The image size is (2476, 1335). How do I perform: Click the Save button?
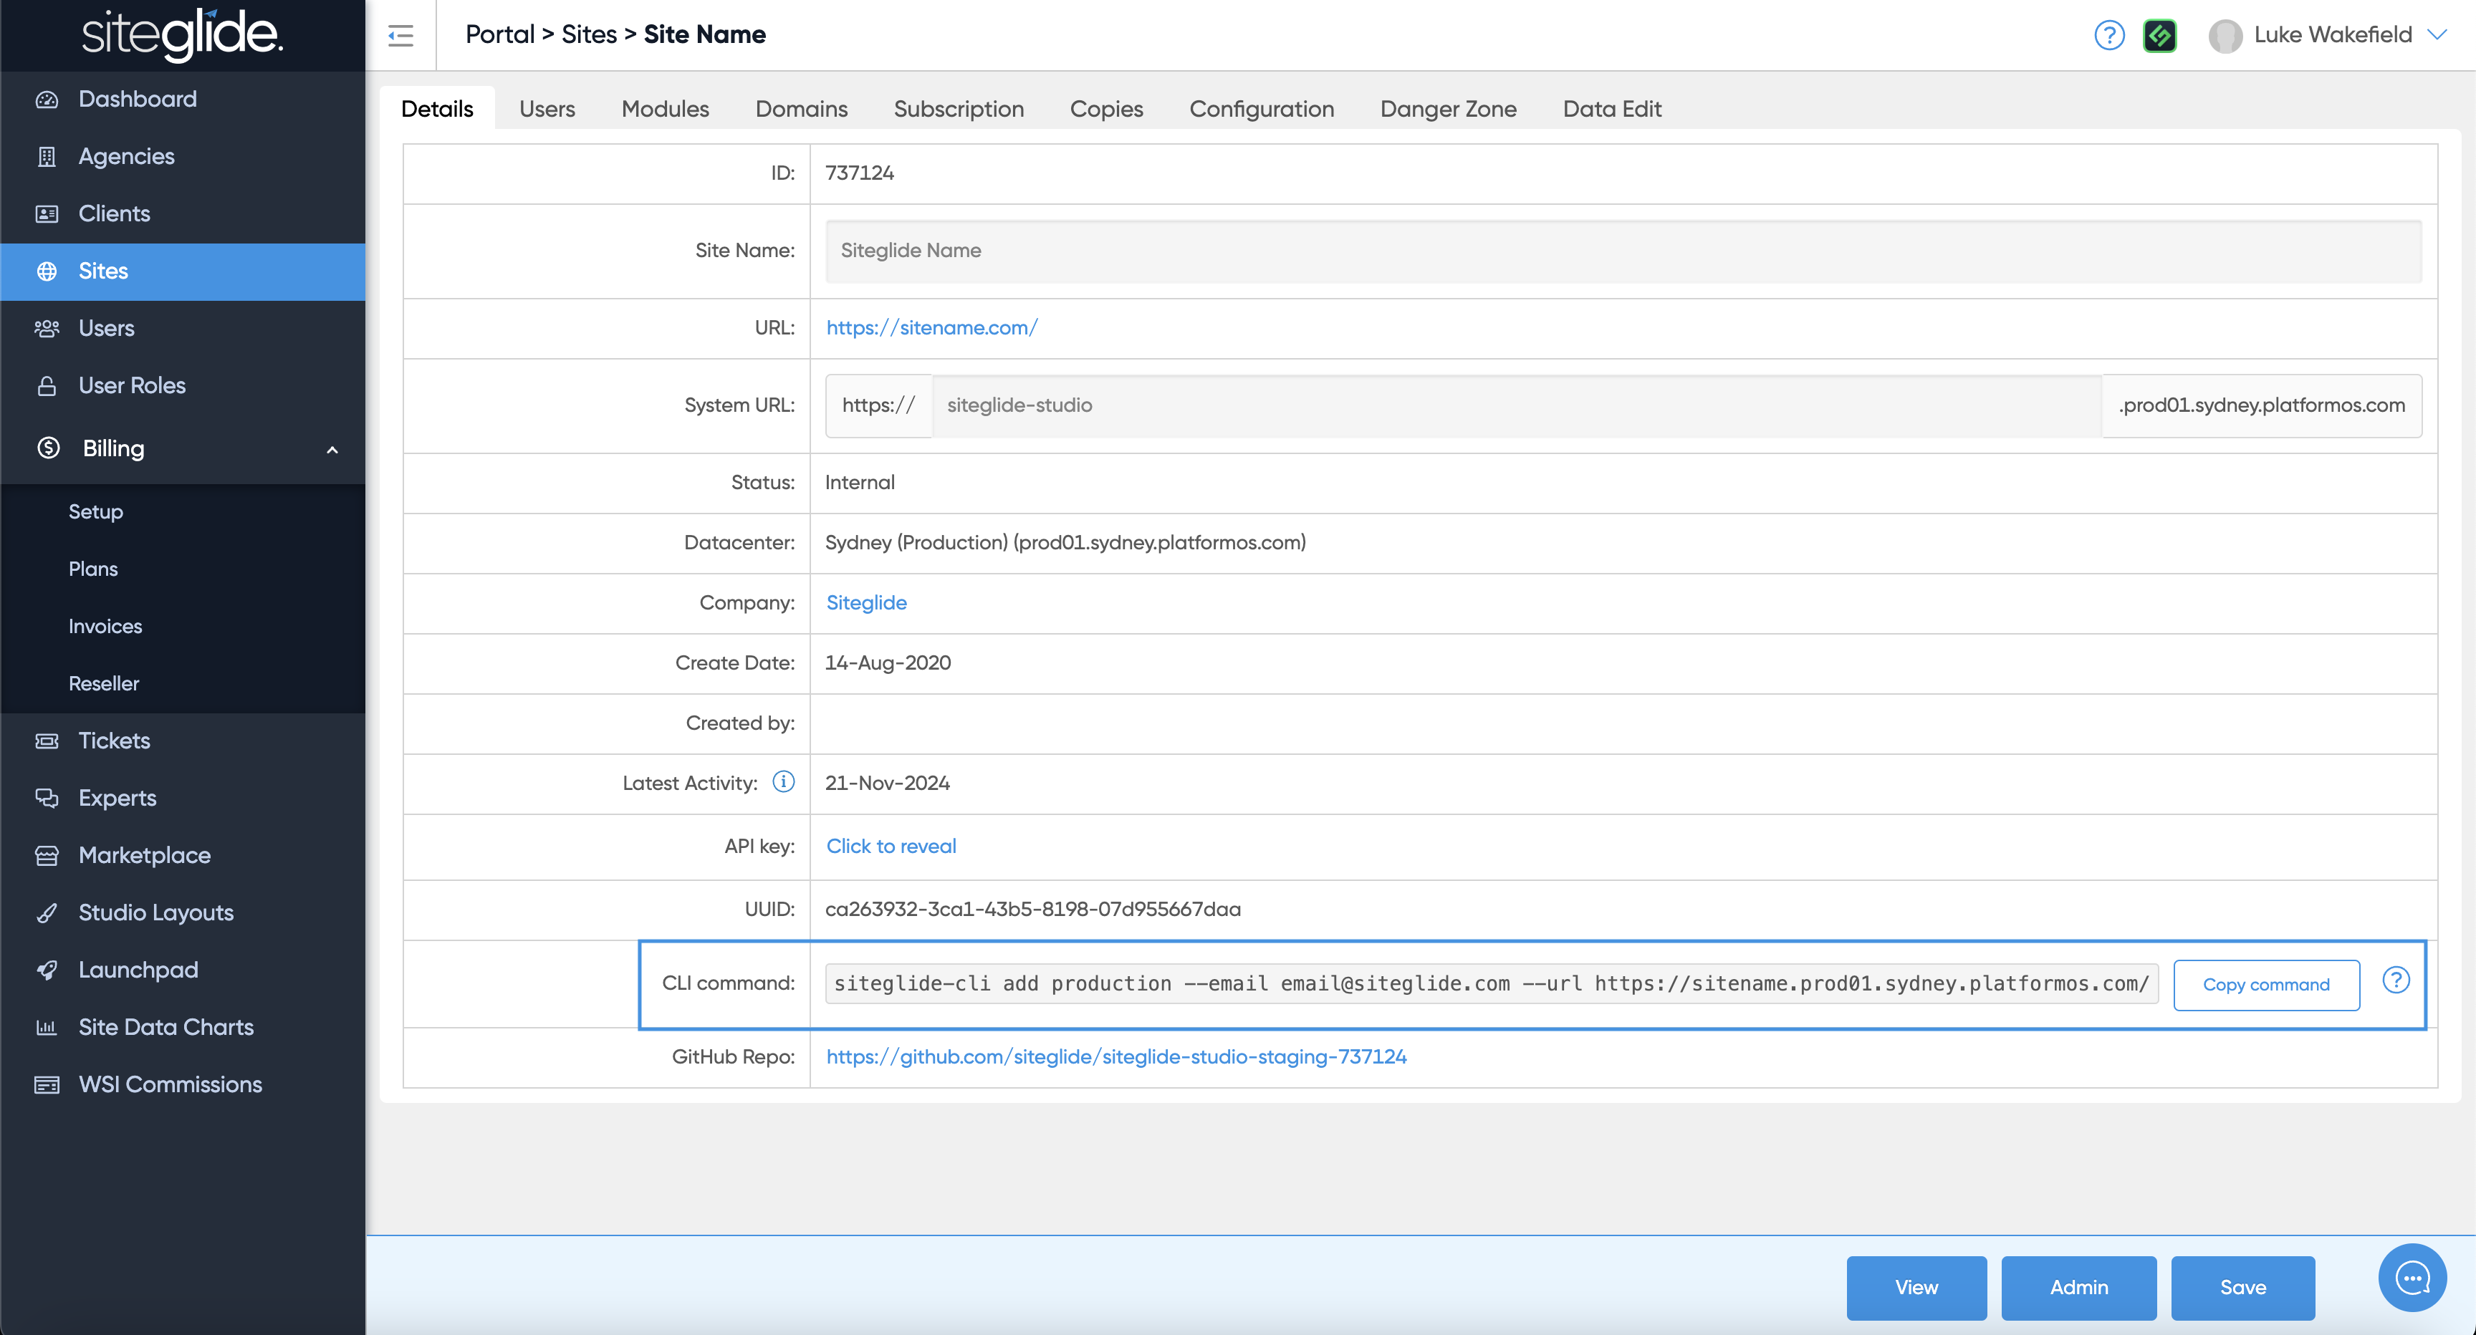point(2242,1287)
